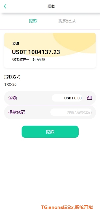Click the *取款将在一小时内到账 notice text
Screen dimensions: 100x217
tap(29, 60)
